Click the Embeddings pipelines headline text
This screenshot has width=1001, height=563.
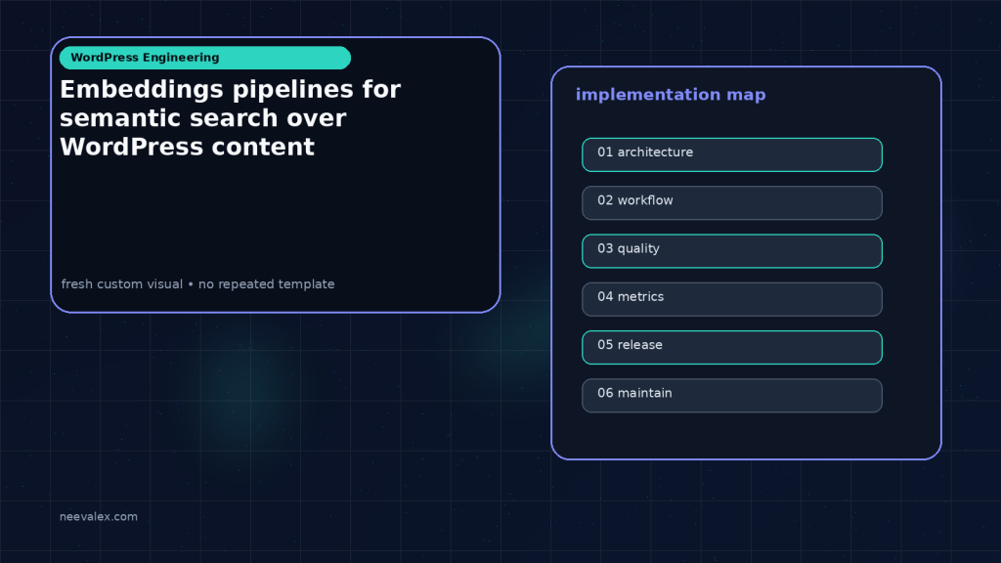tap(230, 118)
